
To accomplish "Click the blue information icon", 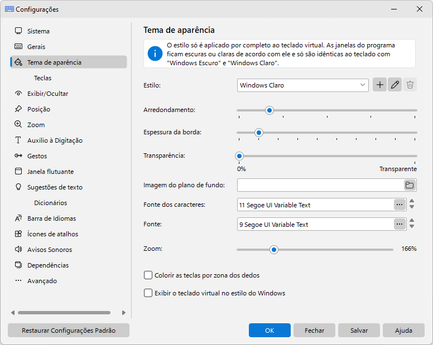I will (x=155, y=54).
